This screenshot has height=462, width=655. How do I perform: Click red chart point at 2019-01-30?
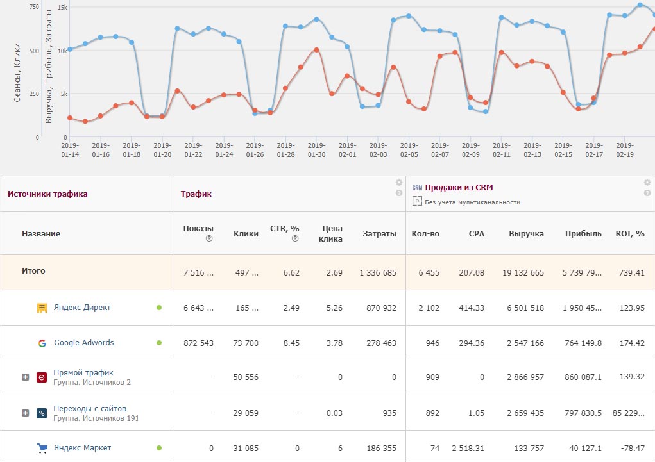(x=316, y=50)
